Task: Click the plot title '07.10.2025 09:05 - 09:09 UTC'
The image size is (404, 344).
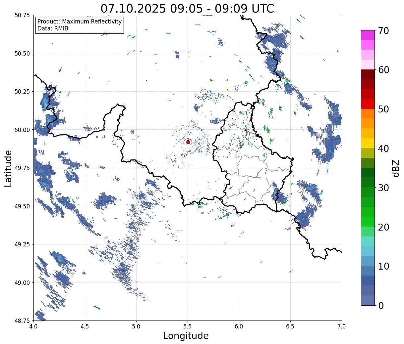Action: (x=187, y=8)
